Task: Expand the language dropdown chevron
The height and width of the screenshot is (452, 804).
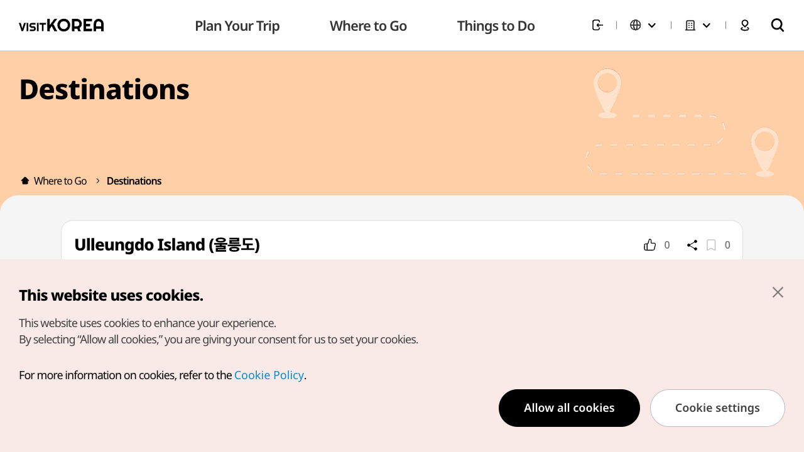Action: tap(652, 25)
